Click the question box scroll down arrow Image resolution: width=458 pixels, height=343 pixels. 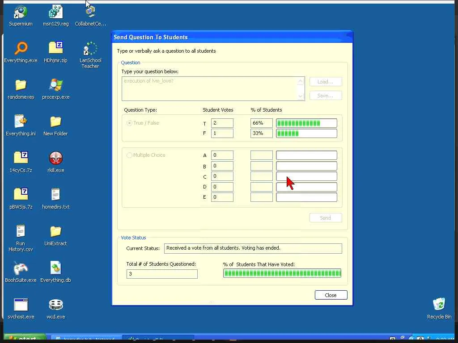pyautogui.click(x=301, y=96)
